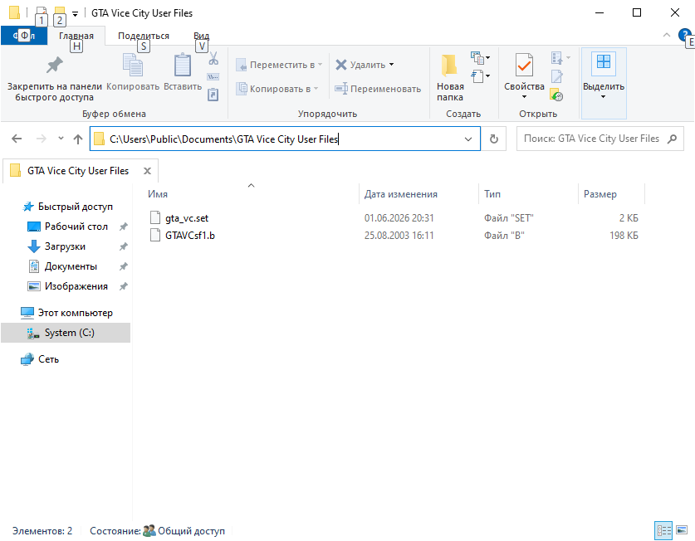Click the pin to Quick access pushpin icon
This screenshot has height=541, width=695.
point(55,66)
